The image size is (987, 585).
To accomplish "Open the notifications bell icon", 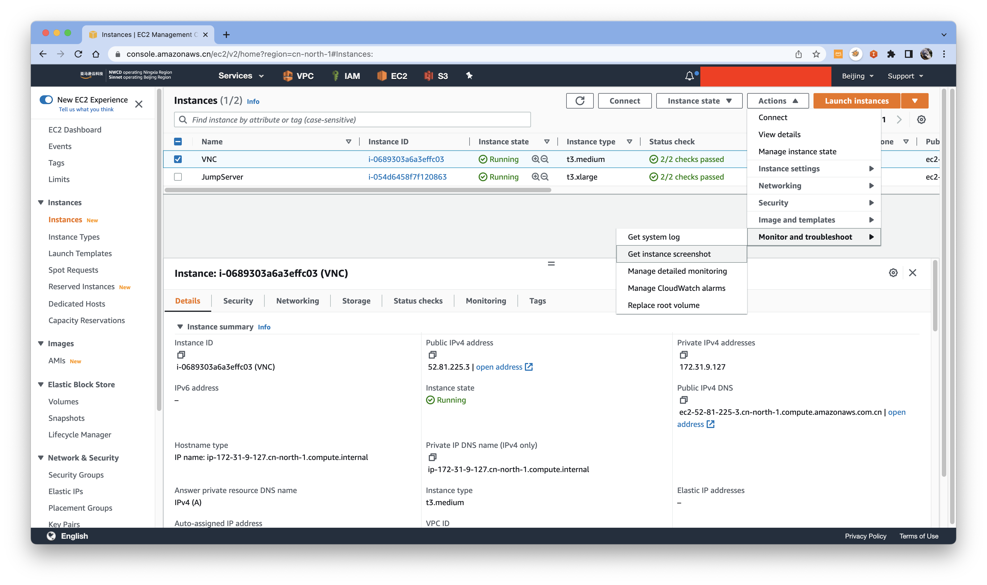I will tap(689, 76).
